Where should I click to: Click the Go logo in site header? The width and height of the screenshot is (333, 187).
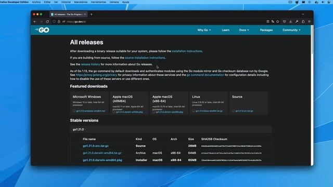click(42, 30)
